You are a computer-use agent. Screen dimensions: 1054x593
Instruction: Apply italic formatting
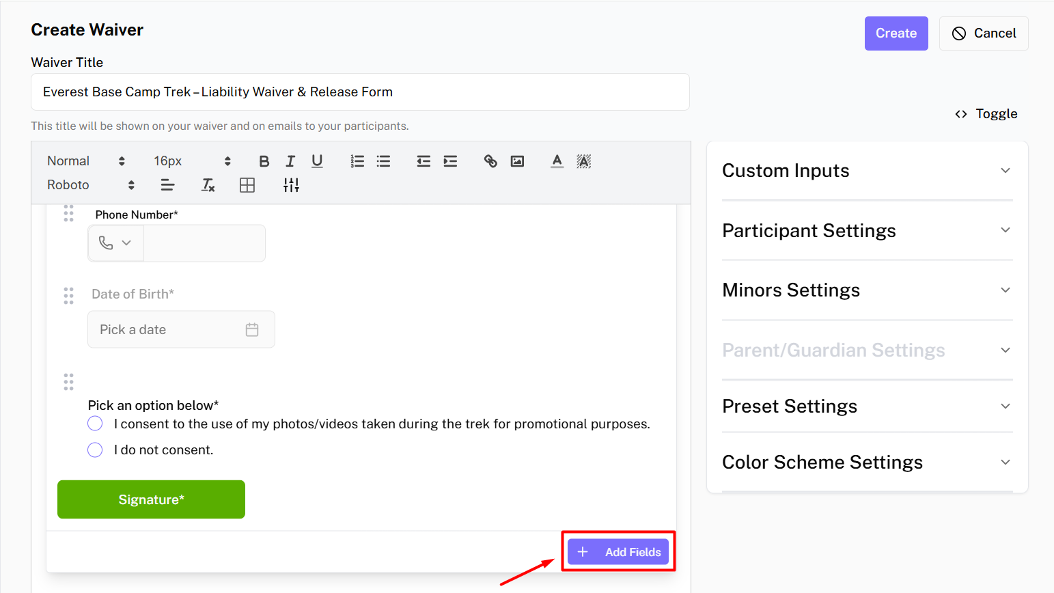click(x=290, y=161)
